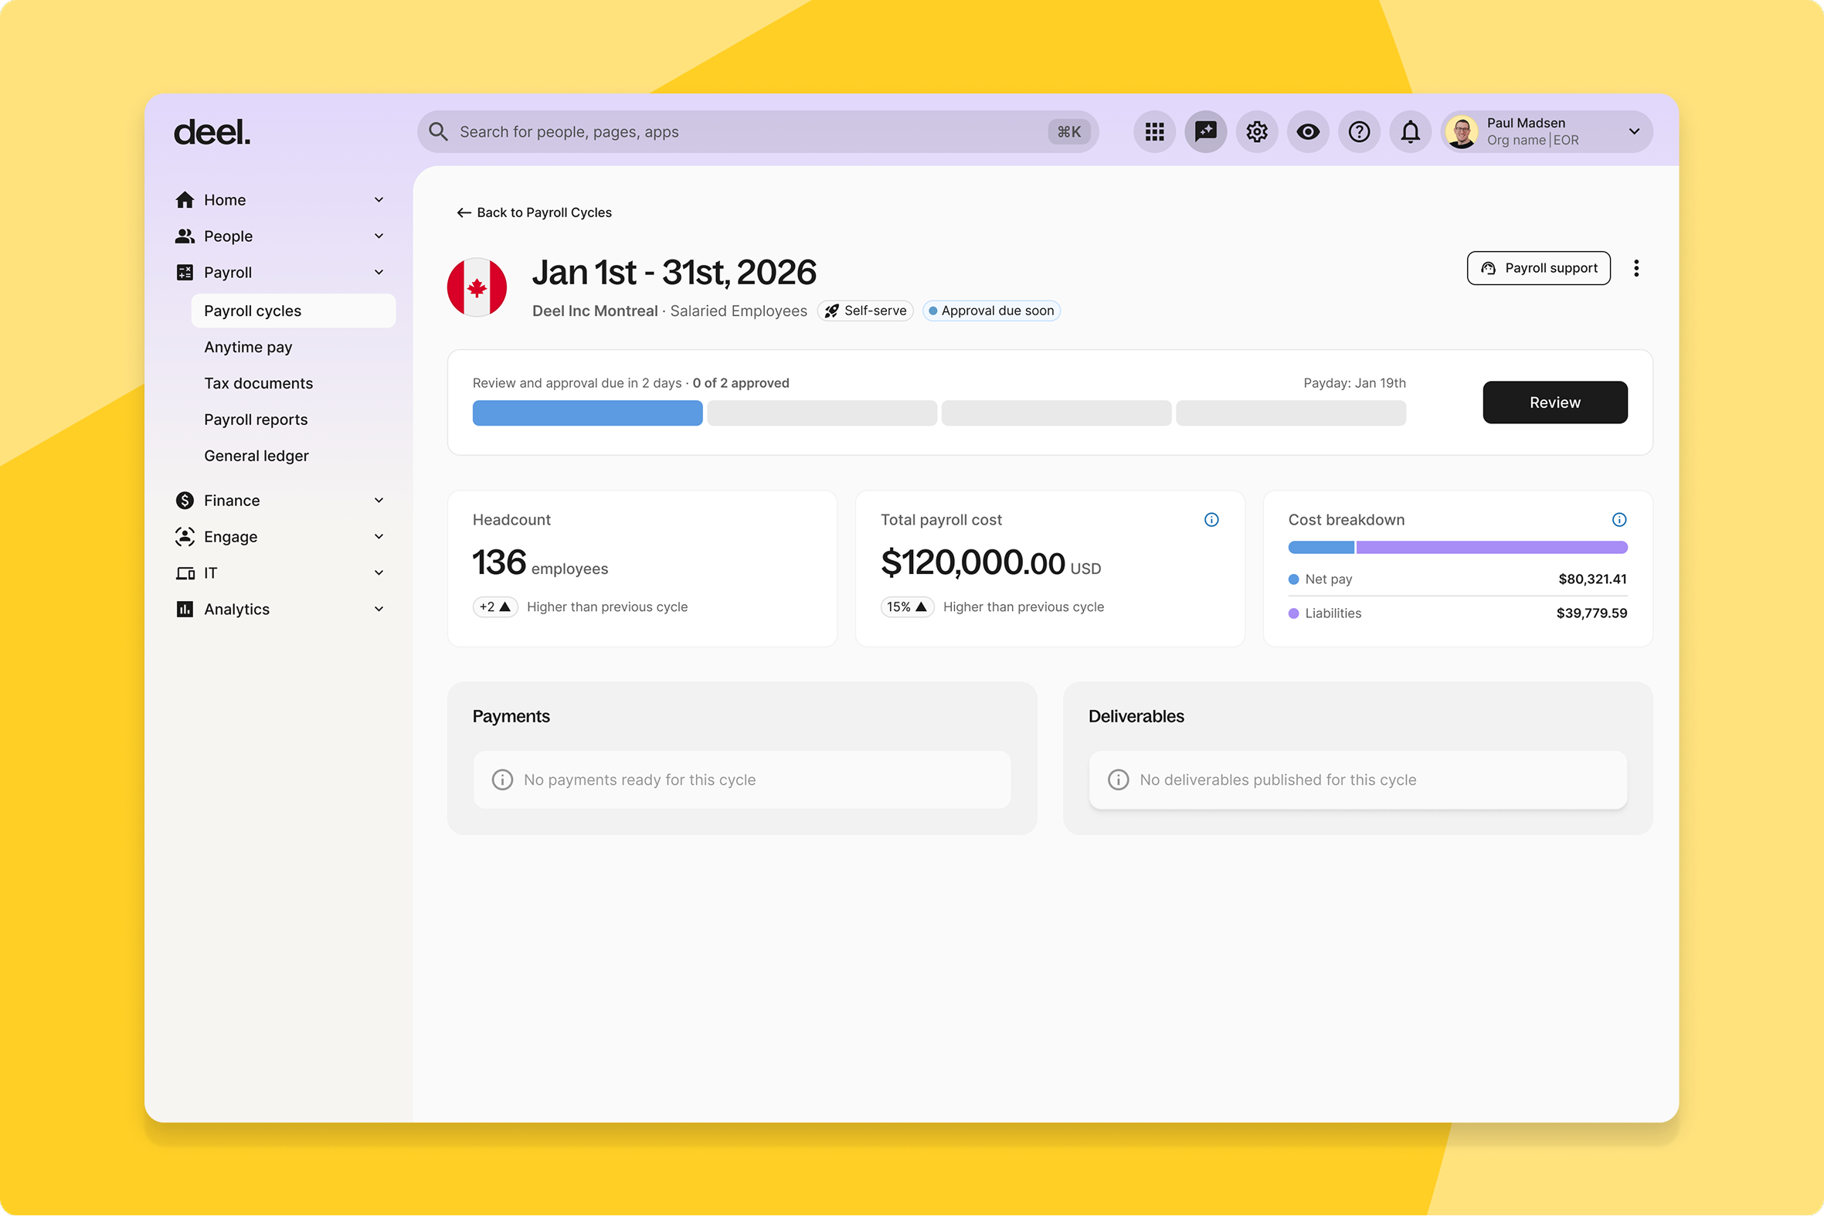The width and height of the screenshot is (1824, 1216).
Task: Click the Net pay legend dot
Action: click(1293, 579)
